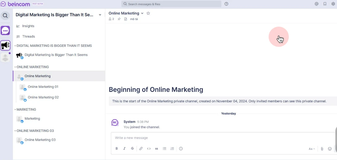Click the Beginning of Online Marketing heading

coord(156,89)
